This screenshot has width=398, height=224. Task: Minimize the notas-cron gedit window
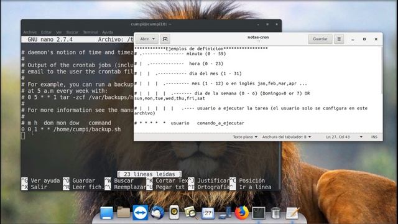(353, 39)
